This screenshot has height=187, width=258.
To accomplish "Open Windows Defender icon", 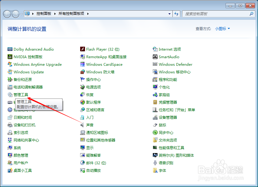I will [155, 64].
